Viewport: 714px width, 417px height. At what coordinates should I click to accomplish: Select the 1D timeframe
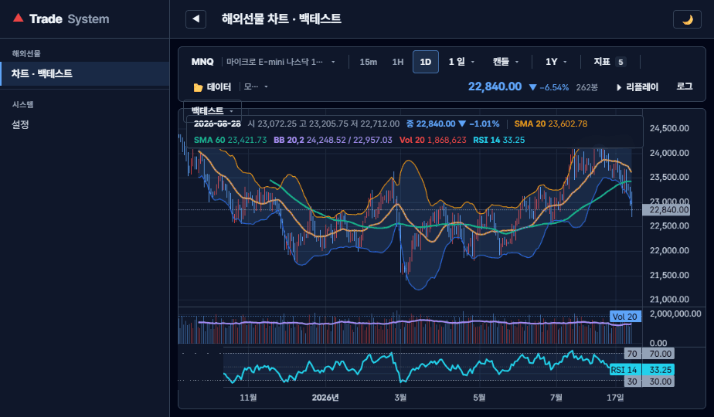pos(425,62)
